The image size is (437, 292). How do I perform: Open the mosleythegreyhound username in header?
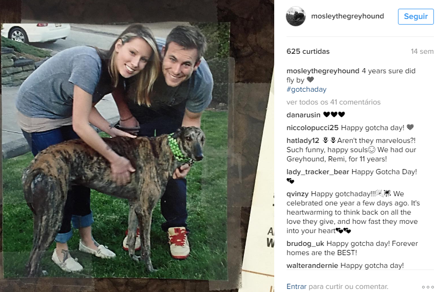tap(347, 16)
